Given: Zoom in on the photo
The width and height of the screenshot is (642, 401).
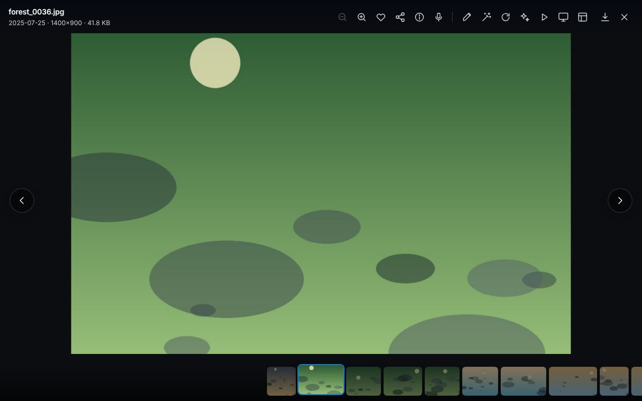Looking at the screenshot, I should pyautogui.click(x=362, y=17).
